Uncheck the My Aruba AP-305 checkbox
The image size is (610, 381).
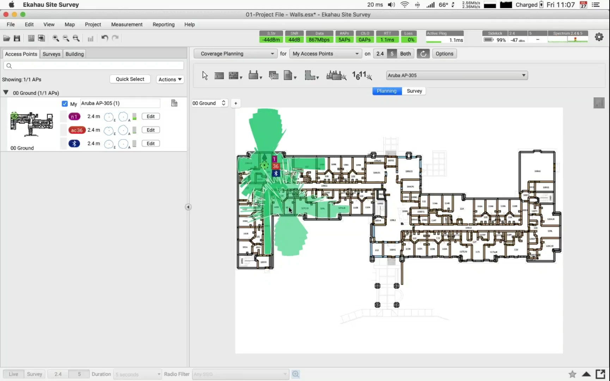tap(65, 104)
